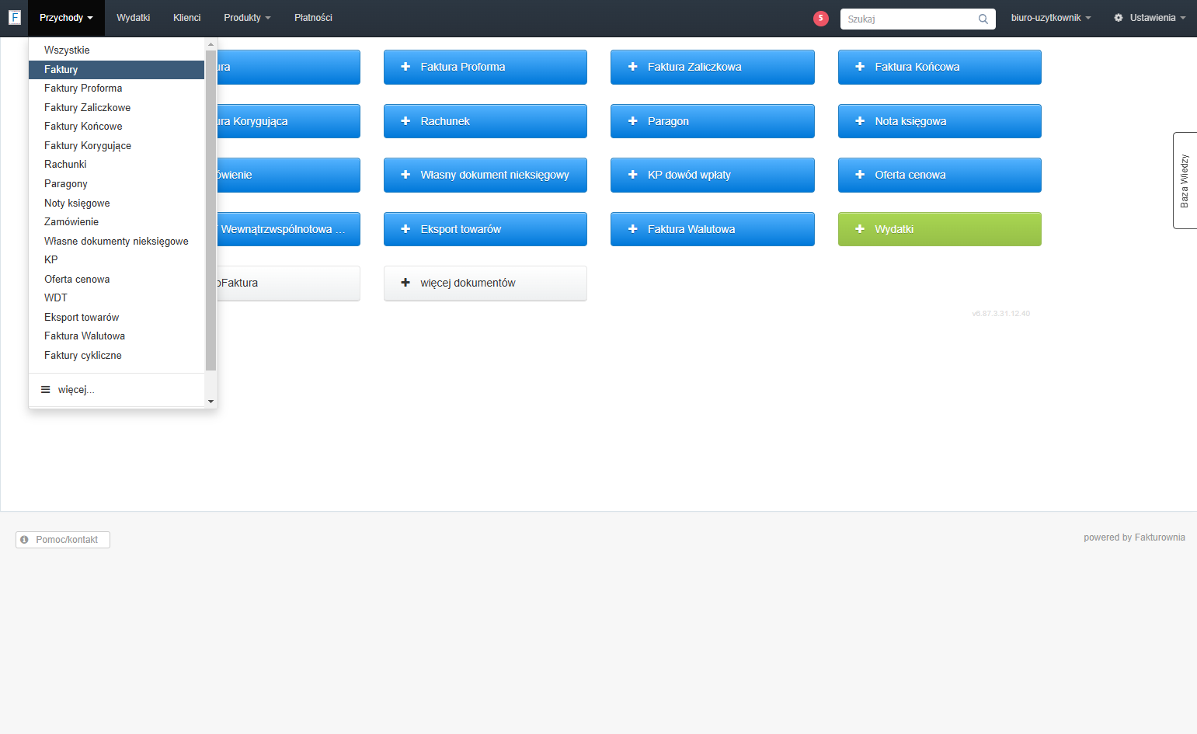Image resolution: width=1197 pixels, height=734 pixels.
Task: Collapse the Przychody dropdown menu
Action: point(66,18)
